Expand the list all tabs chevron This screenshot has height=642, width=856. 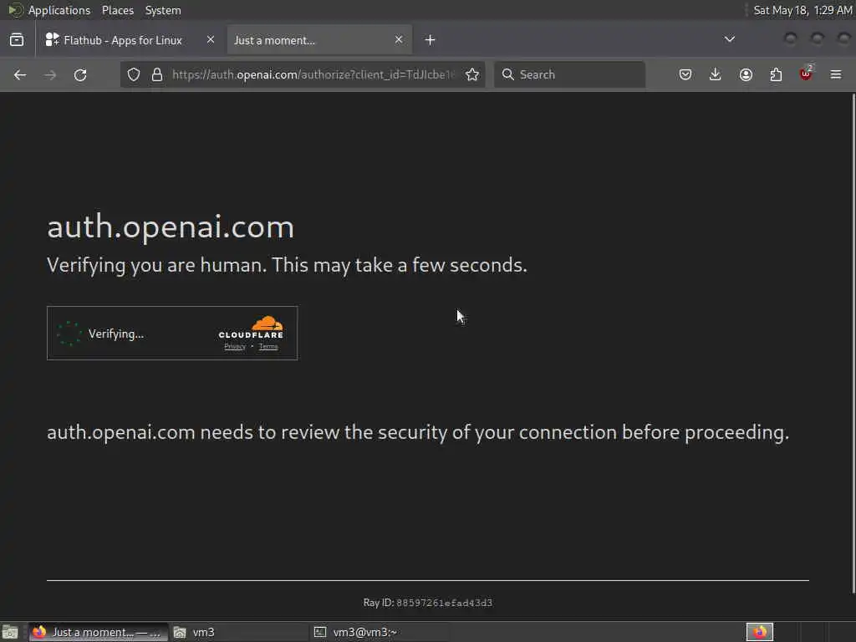point(729,39)
